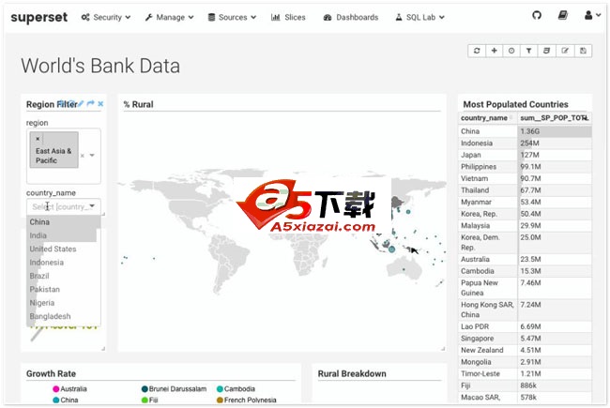
Task: Open the Security menu
Action: coord(106,17)
